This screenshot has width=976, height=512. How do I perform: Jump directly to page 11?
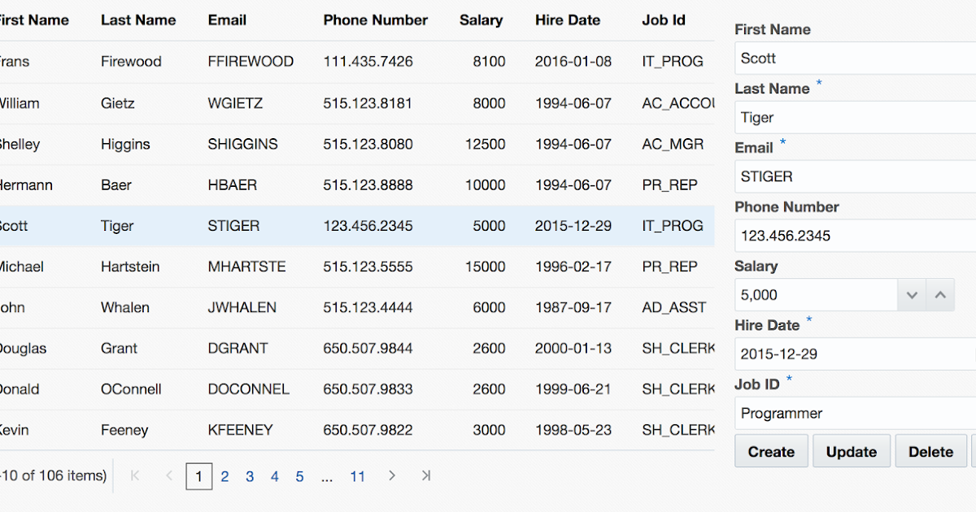point(357,476)
